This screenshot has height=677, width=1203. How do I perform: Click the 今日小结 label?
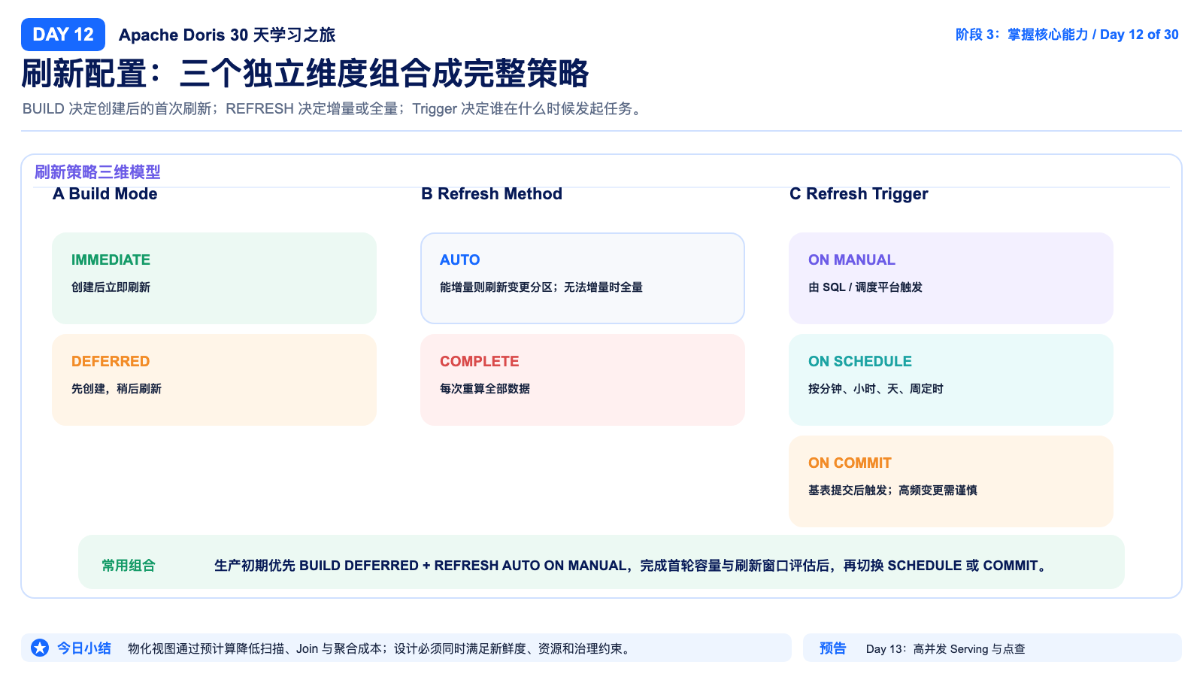click(x=84, y=648)
